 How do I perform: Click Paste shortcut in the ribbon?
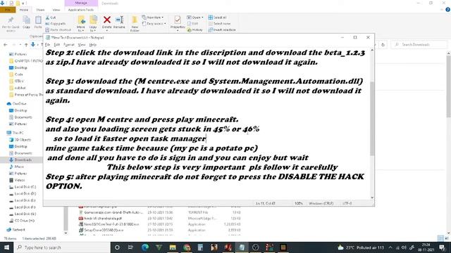pos(58,30)
